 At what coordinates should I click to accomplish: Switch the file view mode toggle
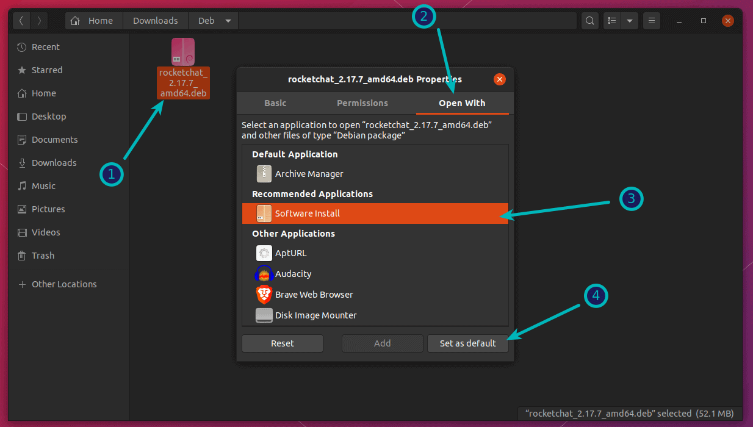point(611,20)
